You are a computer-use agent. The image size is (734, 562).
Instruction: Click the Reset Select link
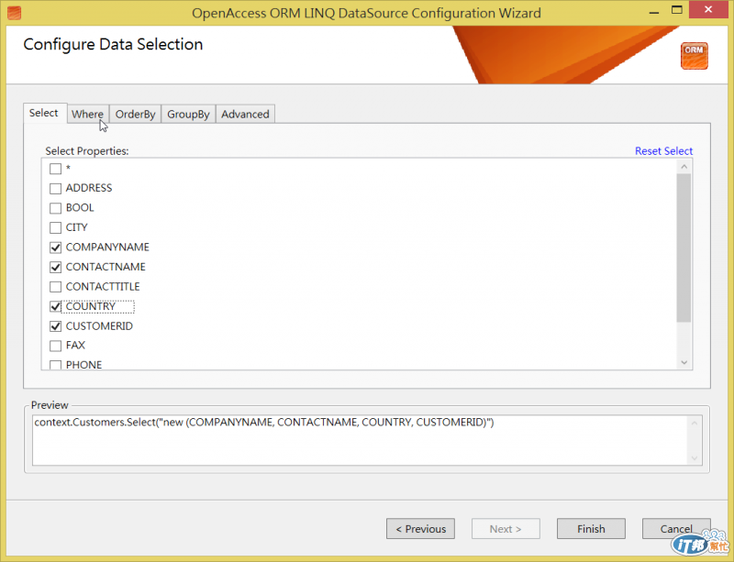coord(663,151)
